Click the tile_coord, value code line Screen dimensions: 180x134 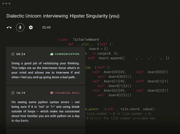pyautogui.click(x=121, y=109)
